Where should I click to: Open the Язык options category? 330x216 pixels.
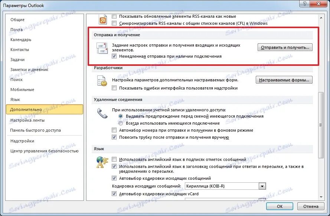tap(45, 99)
